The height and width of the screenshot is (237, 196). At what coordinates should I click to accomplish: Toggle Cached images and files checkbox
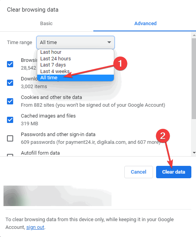10,120
